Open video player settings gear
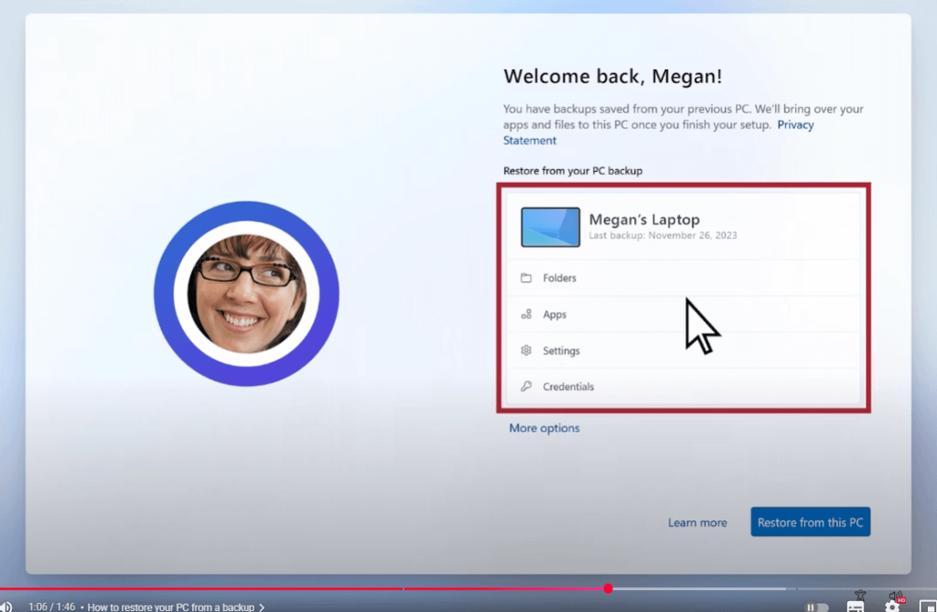937x612 pixels. pyautogui.click(x=892, y=605)
